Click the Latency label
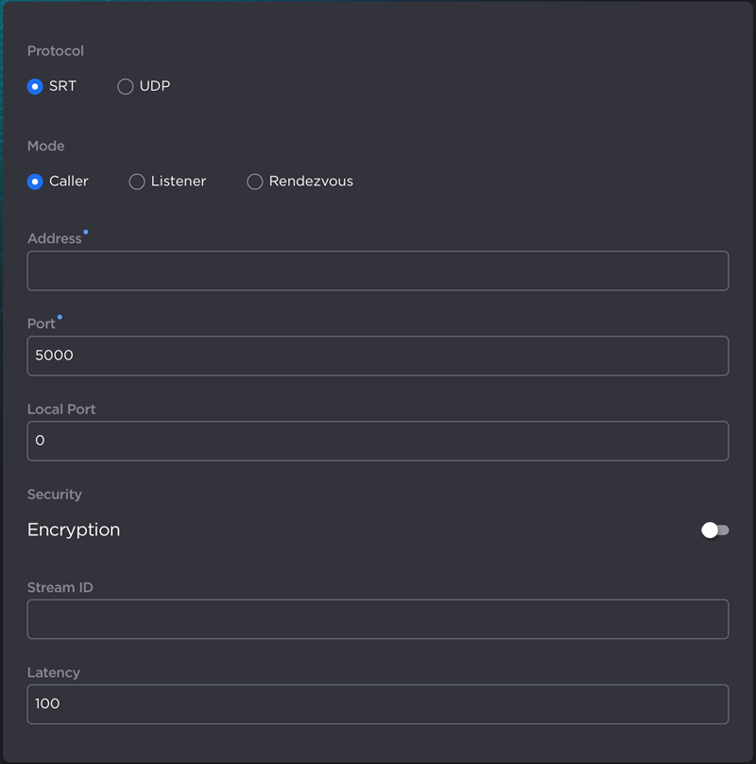 coord(53,672)
